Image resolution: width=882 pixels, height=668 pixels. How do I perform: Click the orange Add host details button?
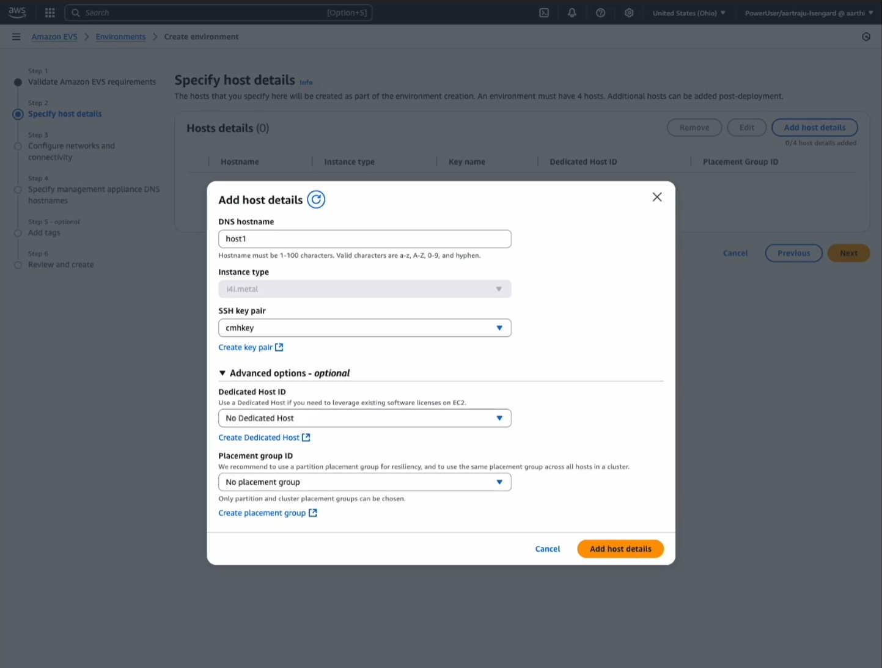[x=620, y=549]
